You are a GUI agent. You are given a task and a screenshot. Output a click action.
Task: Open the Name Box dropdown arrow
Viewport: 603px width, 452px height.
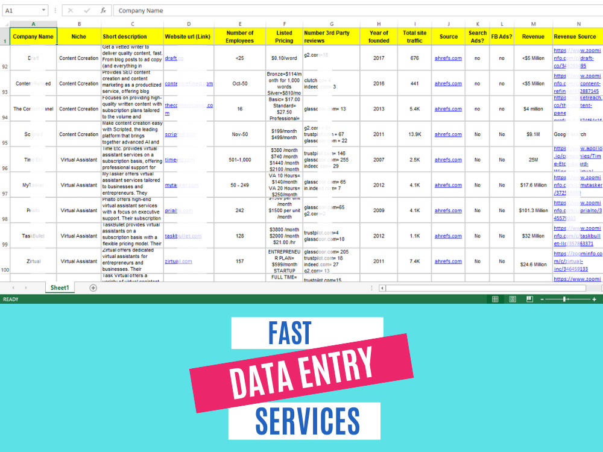click(x=43, y=10)
